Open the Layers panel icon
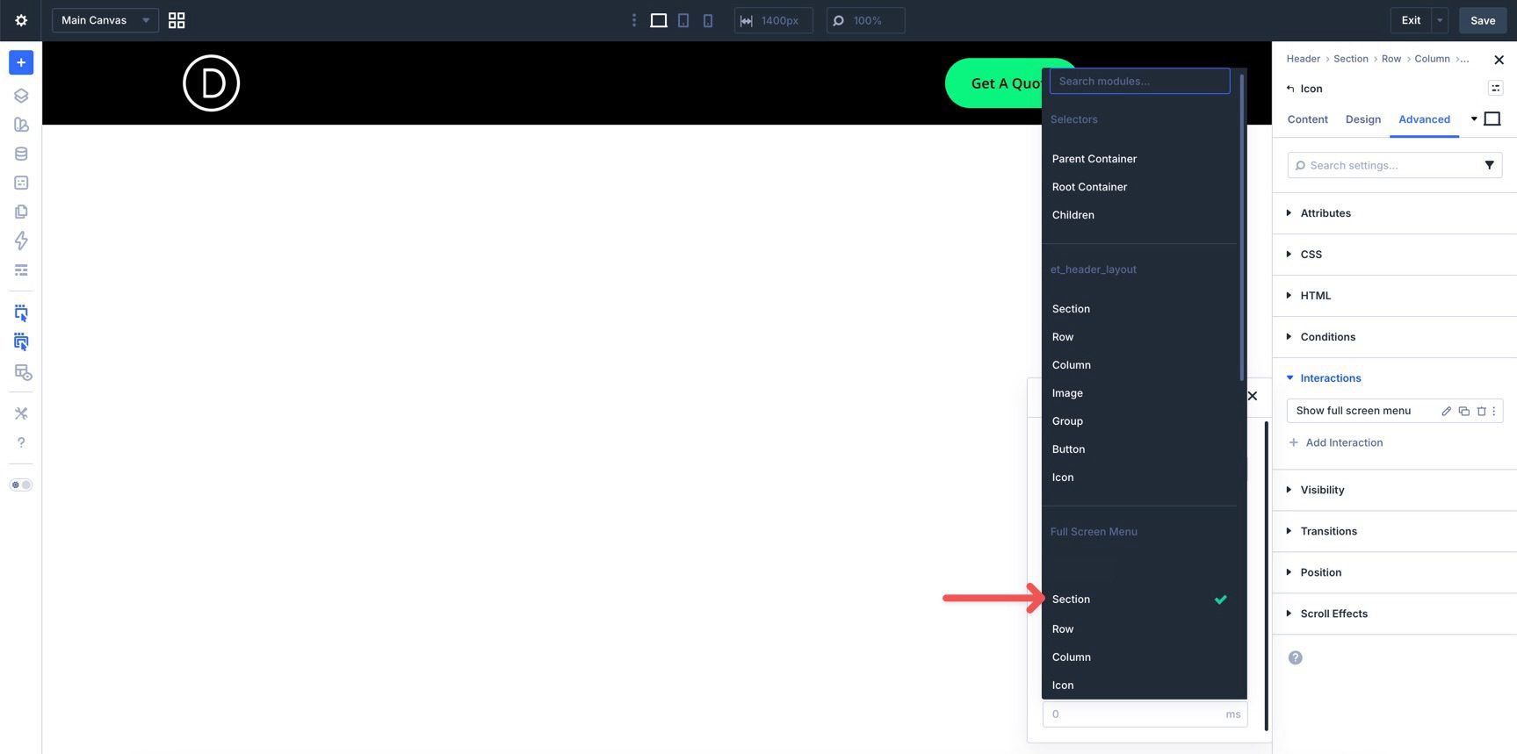The height and width of the screenshot is (754, 1517). click(x=21, y=96)
